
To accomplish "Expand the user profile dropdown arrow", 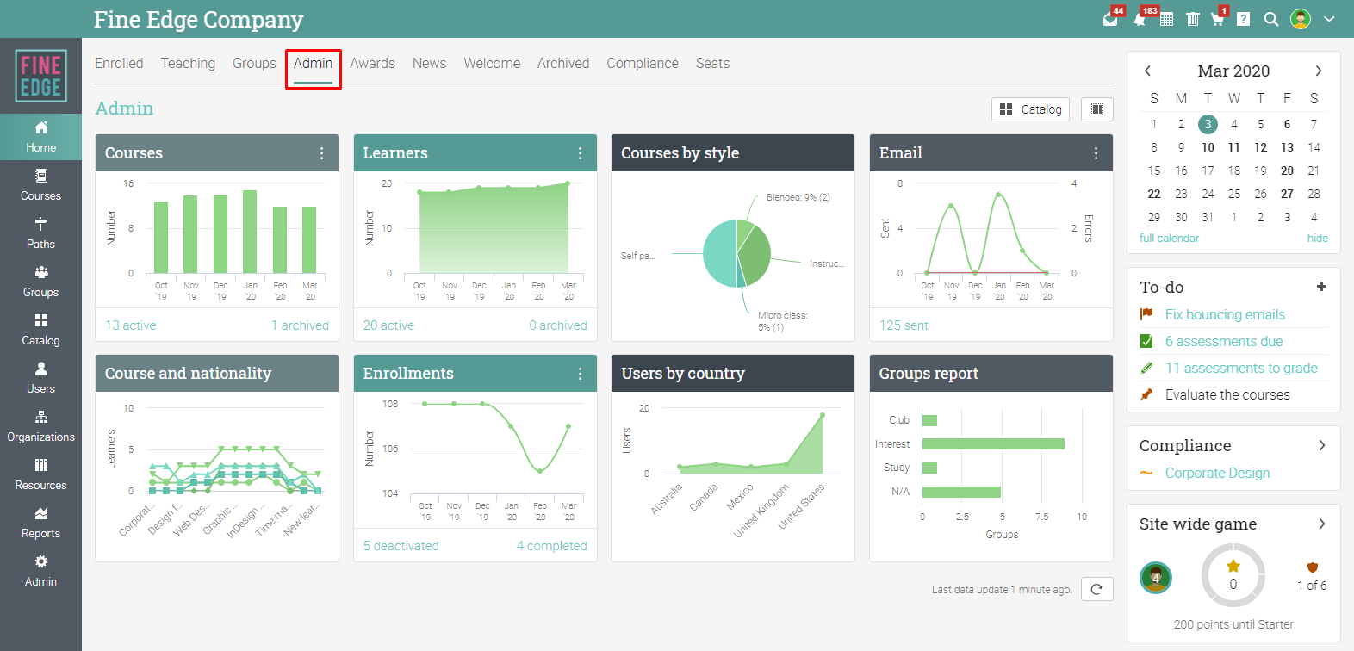I will click(1329, 19).
